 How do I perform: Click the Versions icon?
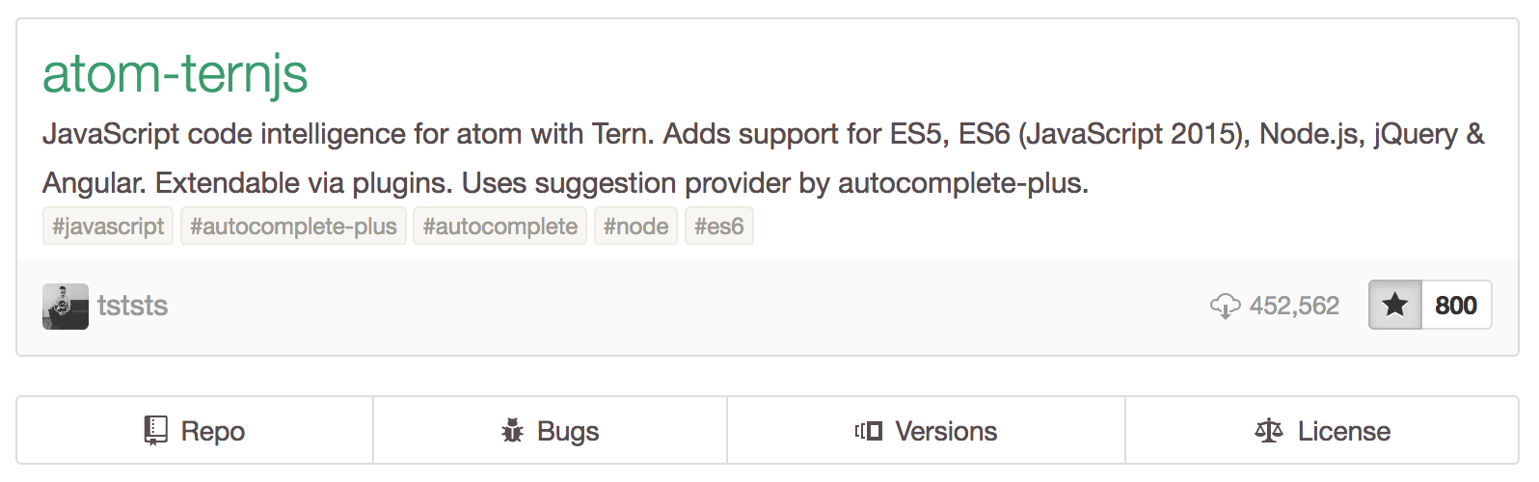[x=868, y=431]
